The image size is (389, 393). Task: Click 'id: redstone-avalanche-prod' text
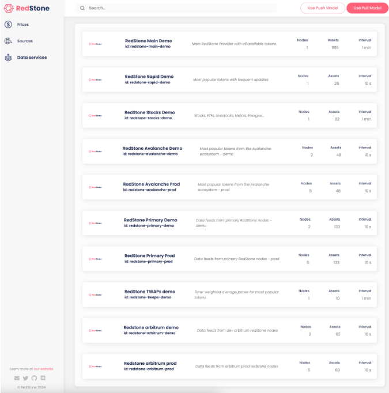tap(149, 190)
